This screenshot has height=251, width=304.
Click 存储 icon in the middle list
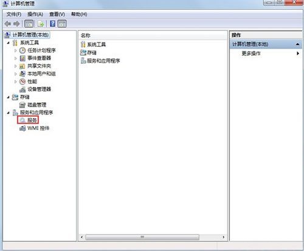point(83,53)
